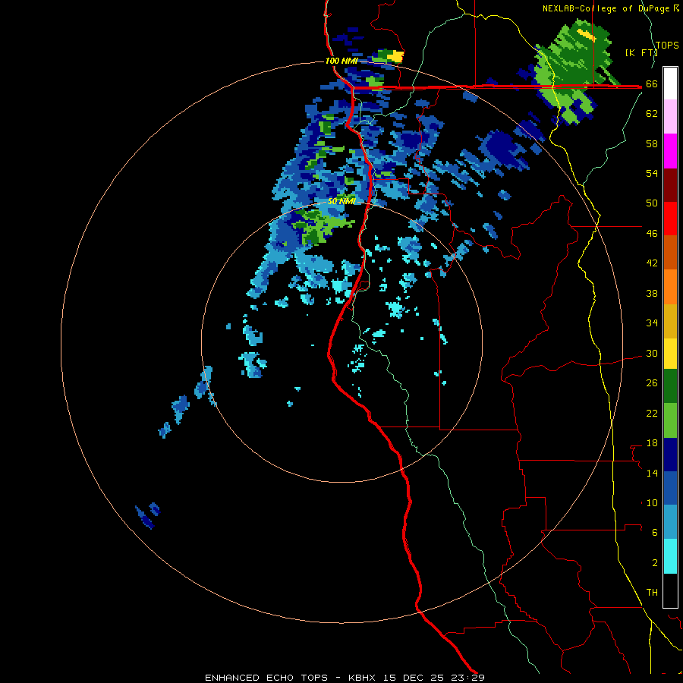Click the (K FT) units label
This screenshot has height=683, width=683.
[641, 52]
